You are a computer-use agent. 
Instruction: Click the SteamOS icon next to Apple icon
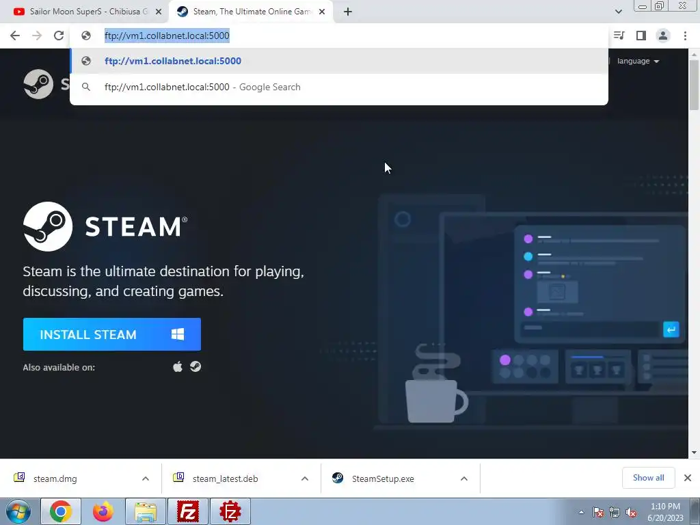[x=196, y=366]
